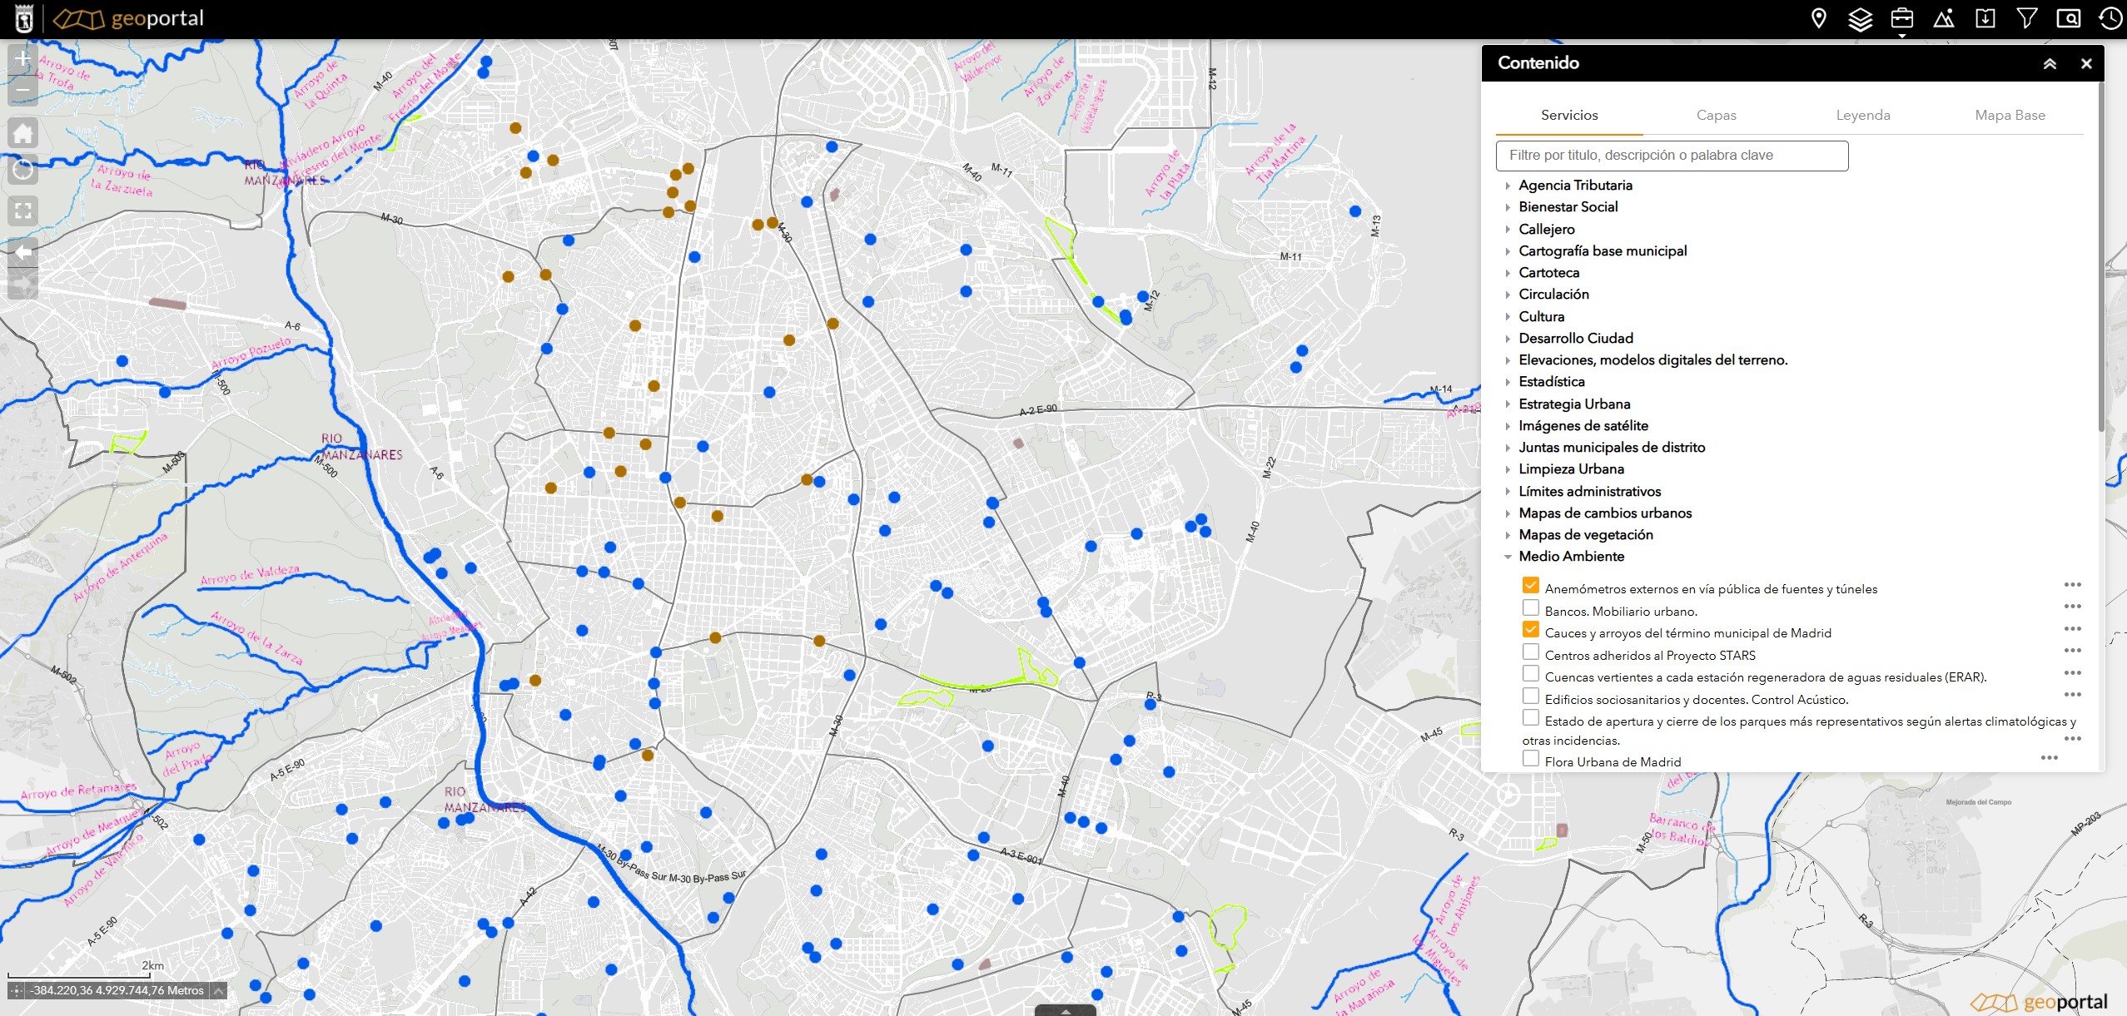This screenshot has height=1016, width=2127.
Task: Open the toolbox briefcase icon
Action: (1901, 18)
